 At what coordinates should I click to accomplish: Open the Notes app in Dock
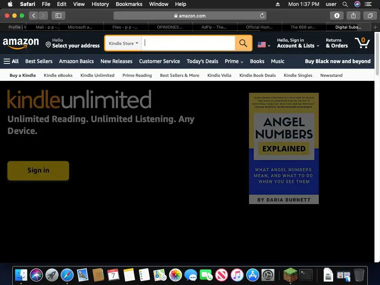click(x=129, y=275)
